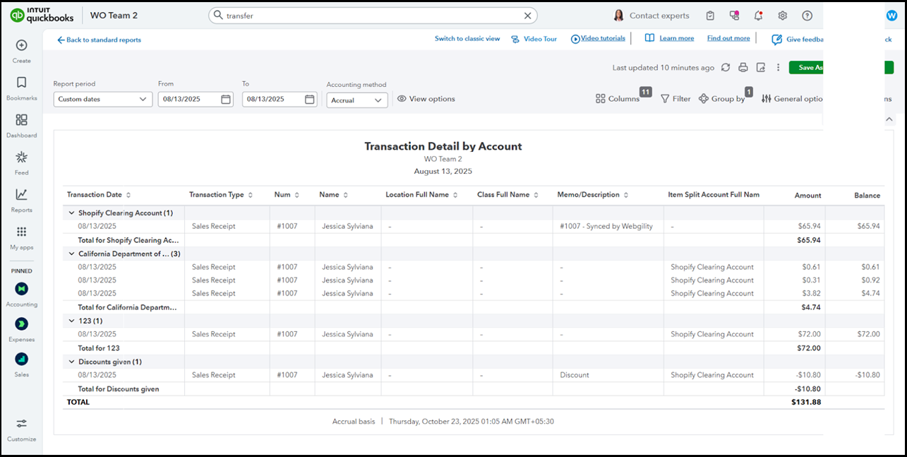Clear the search box with X
This screenshot has width=907, height=457.
pos(527,16)
